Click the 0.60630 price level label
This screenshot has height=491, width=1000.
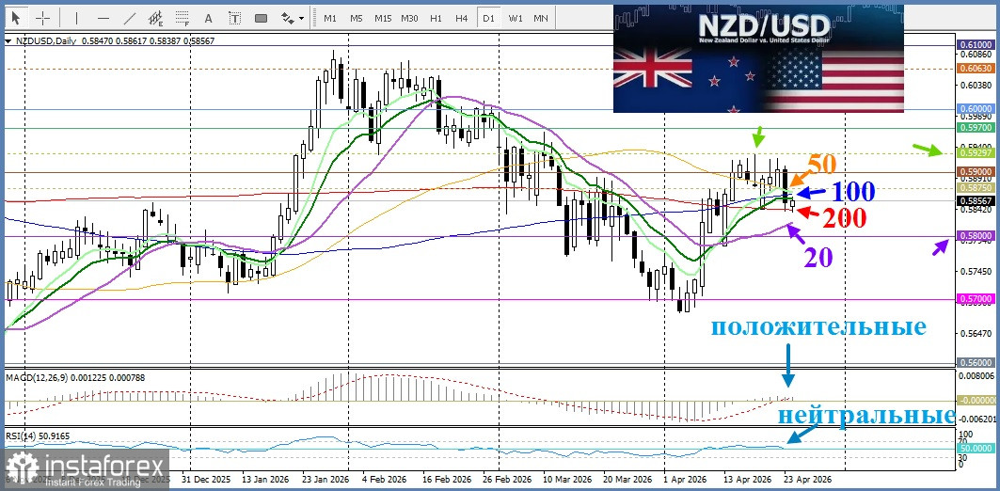(976, 69)
